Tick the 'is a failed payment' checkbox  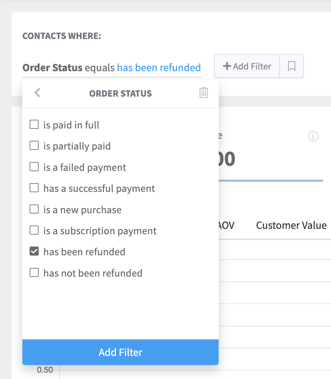[x=34, y=167]
